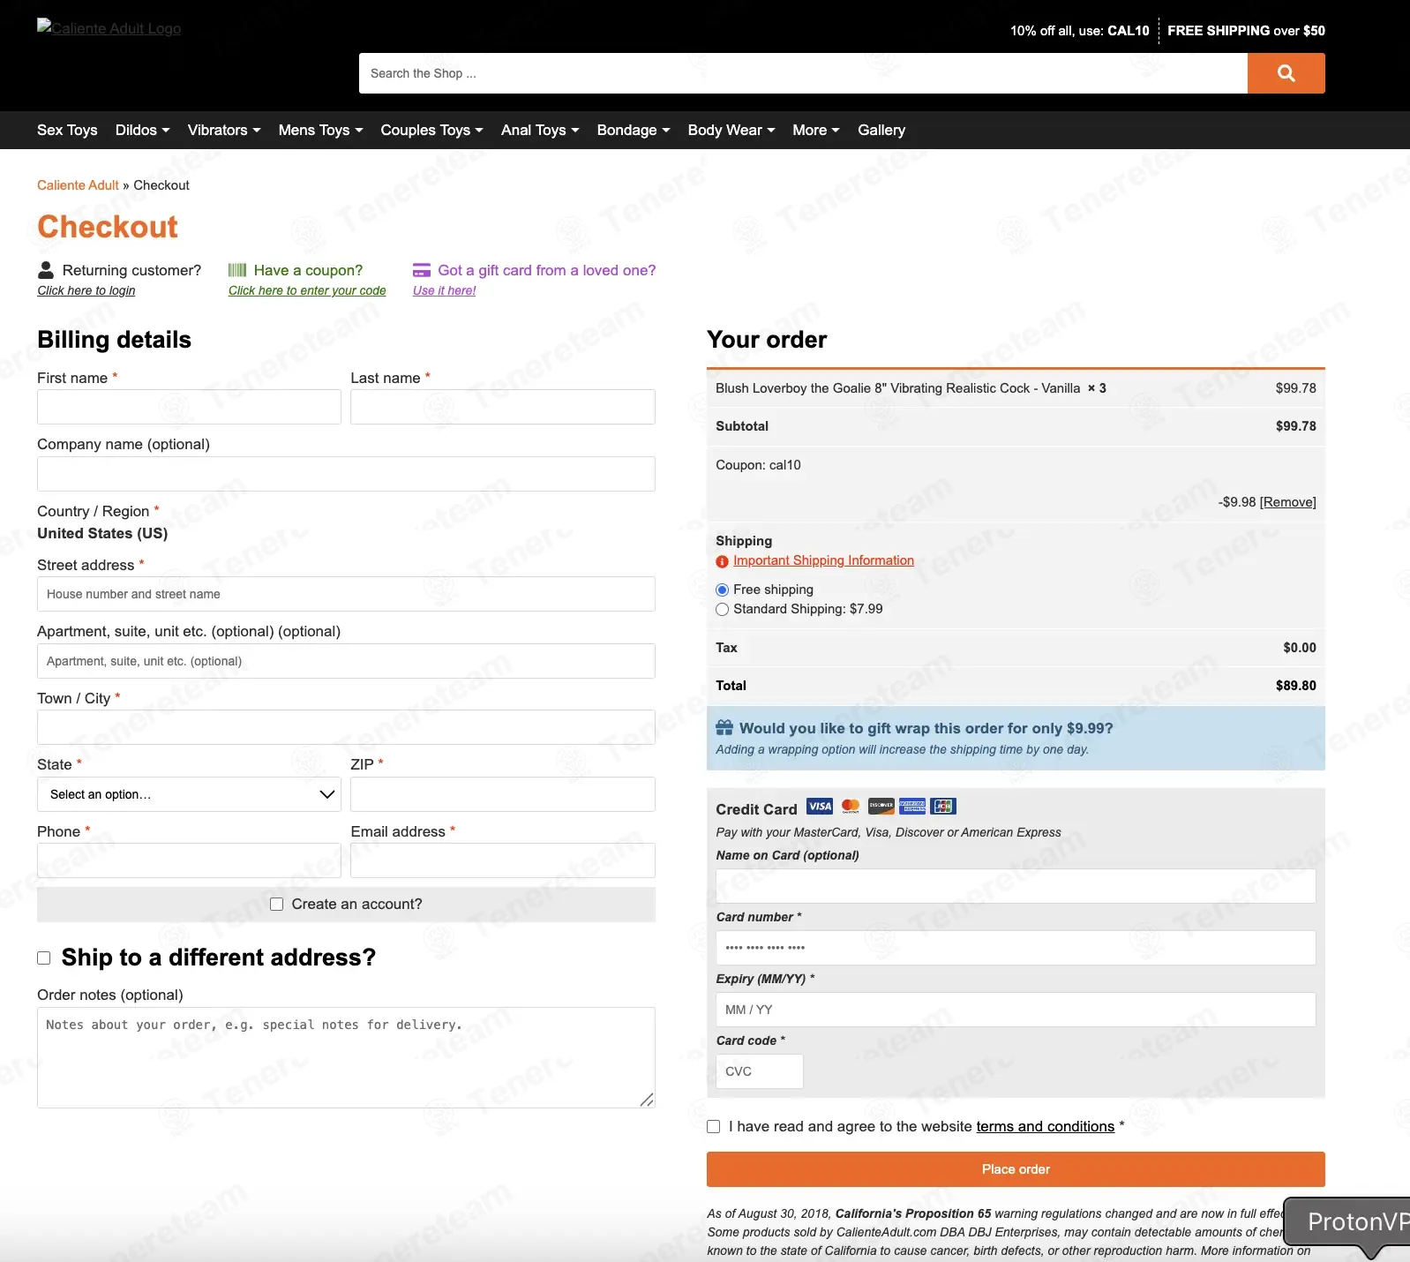Open the State select dropdown
This screenshot has width=1410, height=1262.
click(x=189, y=794)
